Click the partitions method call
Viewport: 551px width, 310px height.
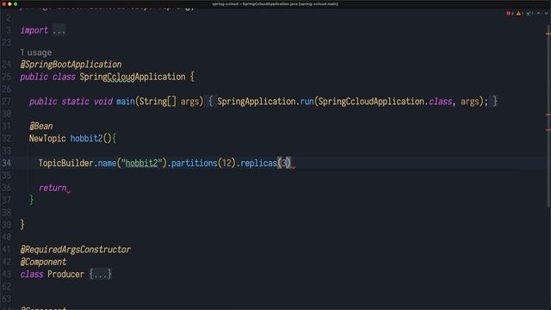(195, 163)
